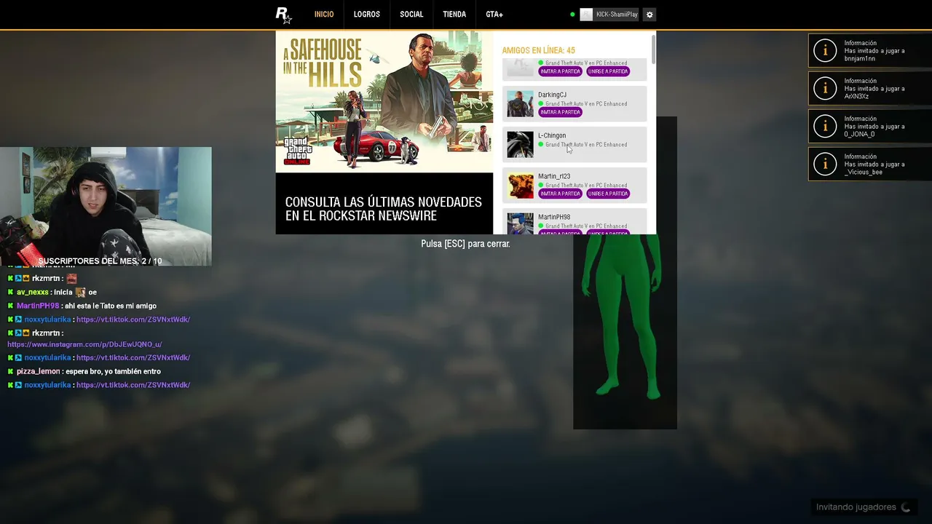
Task: Click the SUSCRIPTORES DEL MES: 2 / 10 label
Action: point(100,261)
